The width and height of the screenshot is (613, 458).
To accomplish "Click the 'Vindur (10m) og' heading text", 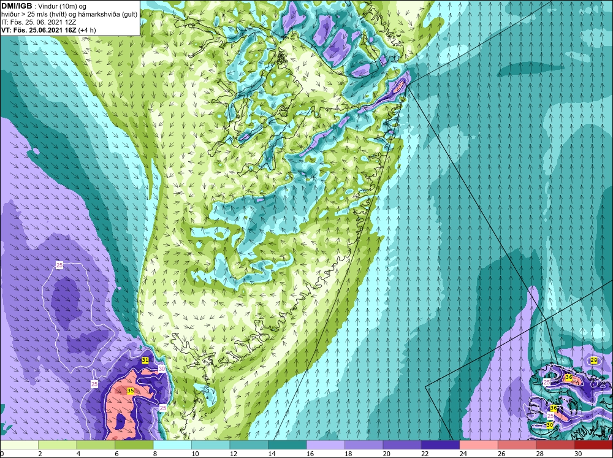I will click(x=63, y=7).
